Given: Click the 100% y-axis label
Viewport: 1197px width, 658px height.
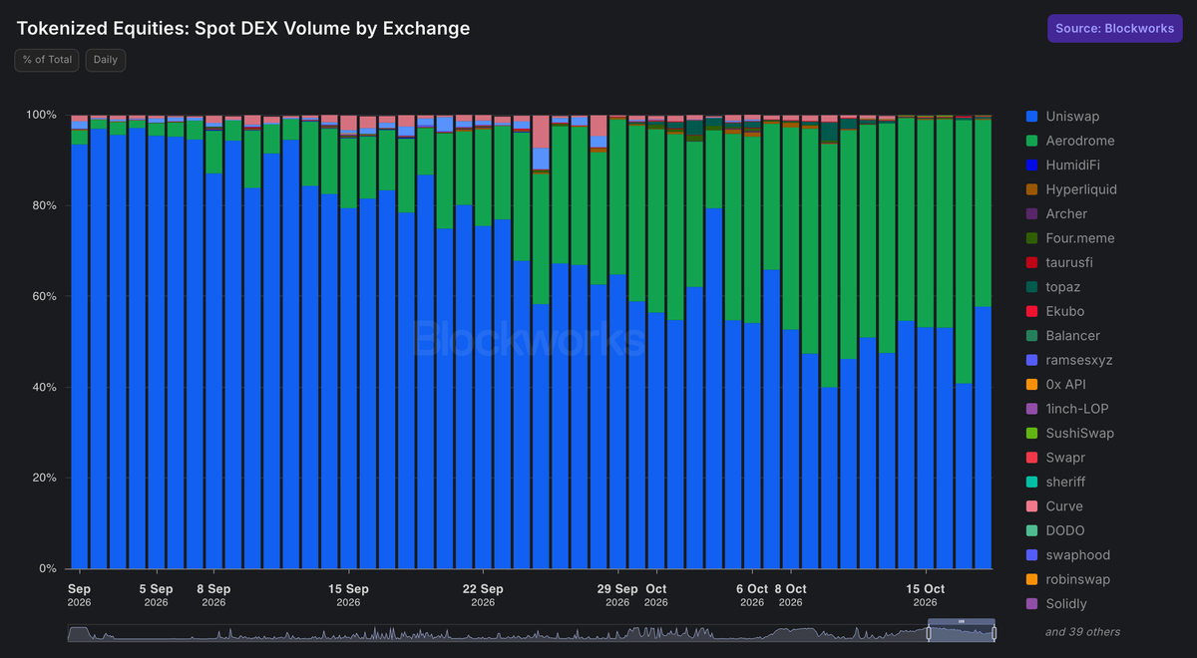Looking at the screenshot, I should (42, 116).
